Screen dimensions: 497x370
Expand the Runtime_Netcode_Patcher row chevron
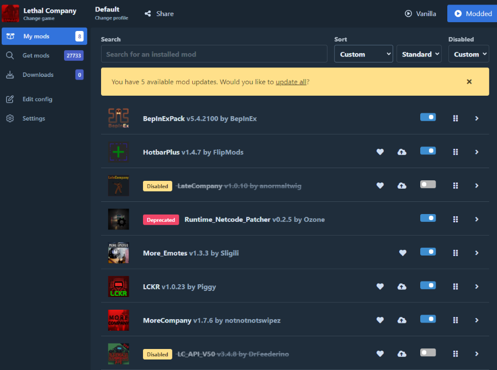477,219
